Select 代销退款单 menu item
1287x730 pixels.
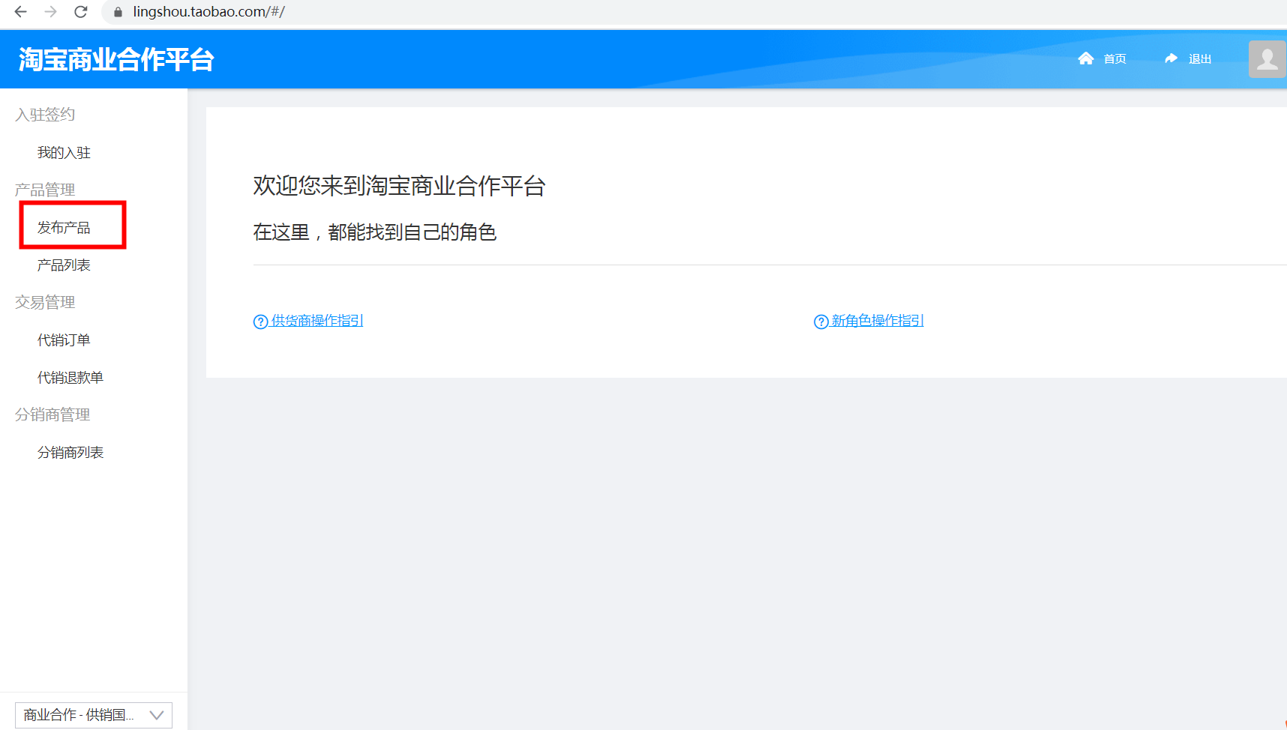point(70,378)
